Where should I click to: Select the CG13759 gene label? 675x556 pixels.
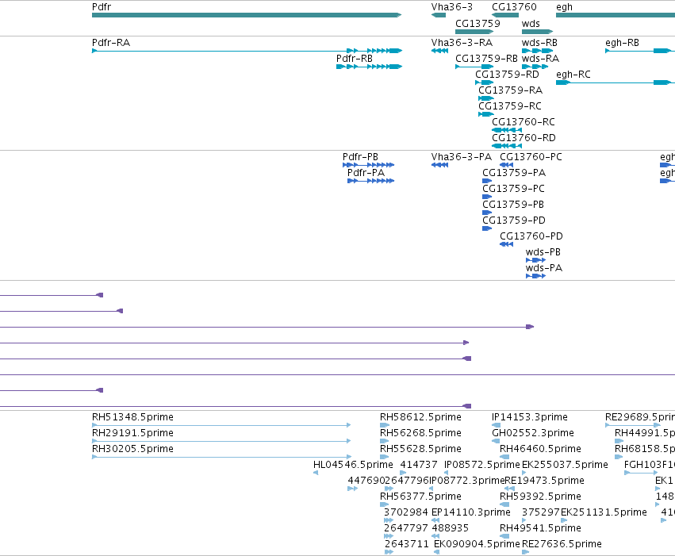(477, 23)
